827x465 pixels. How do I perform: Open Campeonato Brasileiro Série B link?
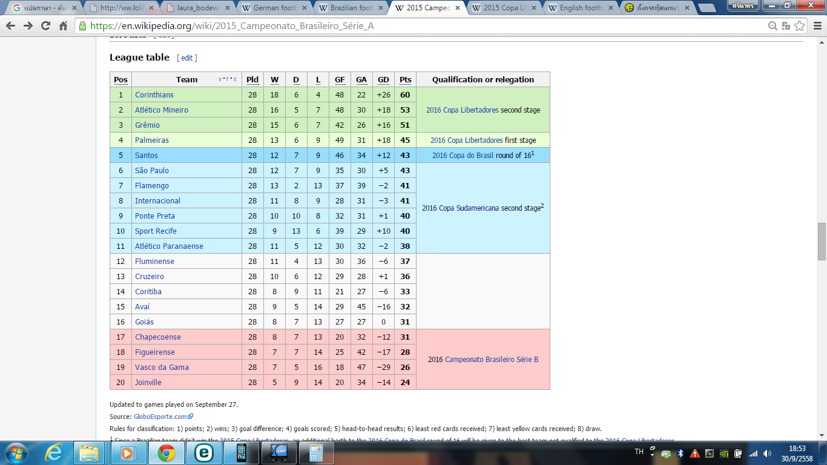[x=492, y=359]
